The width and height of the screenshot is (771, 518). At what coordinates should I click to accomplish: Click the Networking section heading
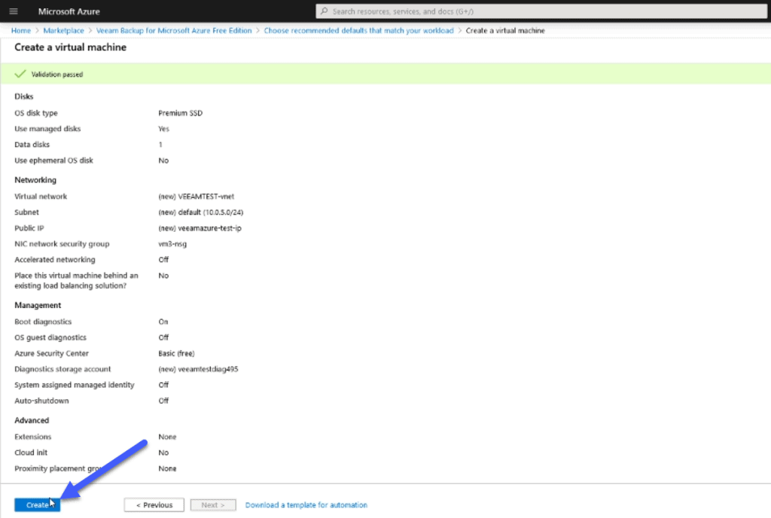(x=35, y=180)
